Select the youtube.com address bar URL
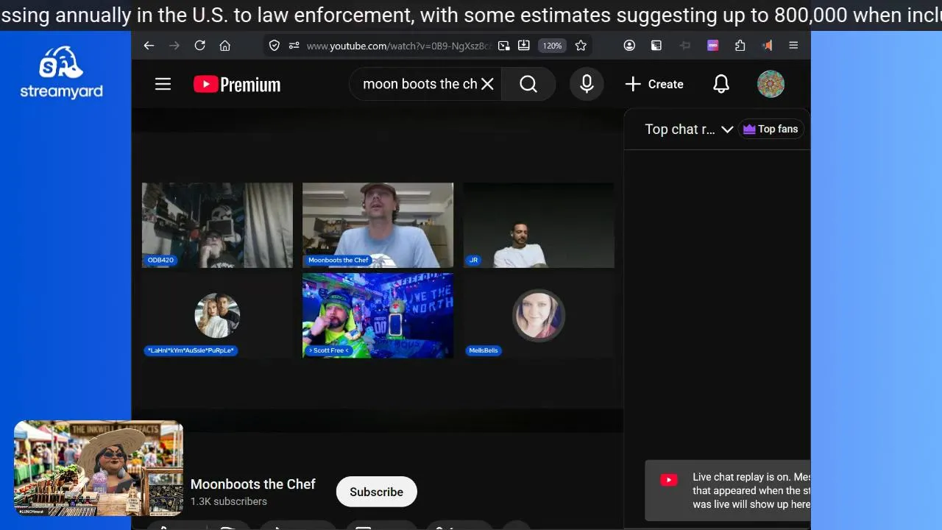Screen dimensions: 942x530 tap(398, 46)
